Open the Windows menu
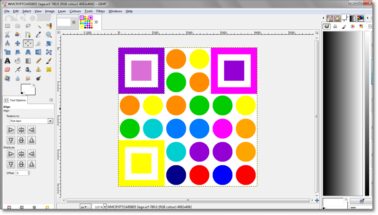This screenshot has height=215, width=378. click(115, 11)
